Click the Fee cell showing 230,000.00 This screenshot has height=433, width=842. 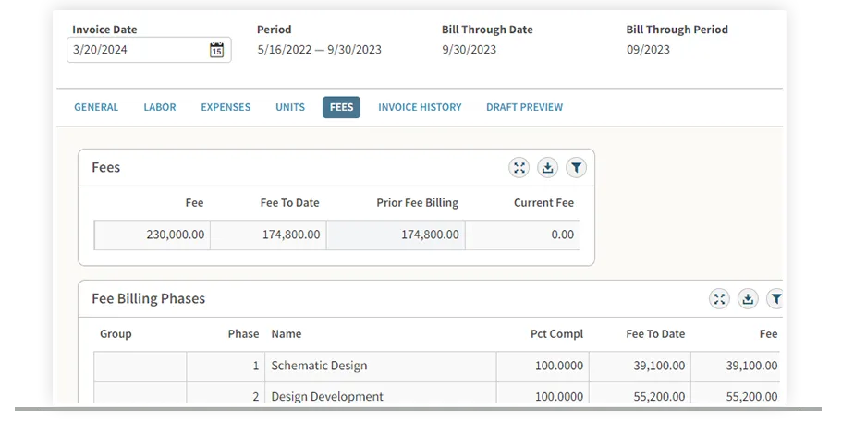click(x=153, y=235)
